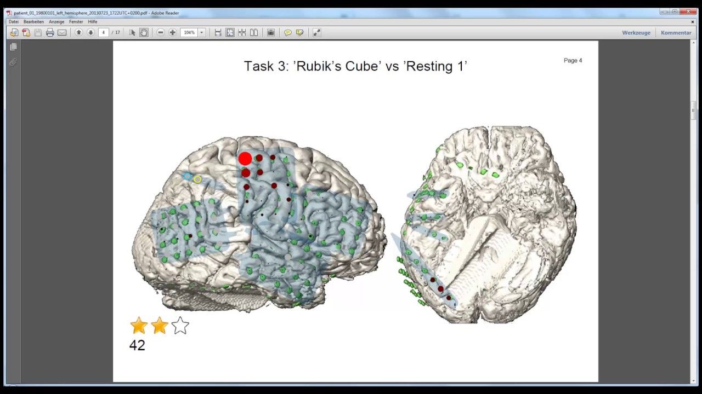Image resolution: width=702 pixels, height=394 pixels.
Task: Click the second gold star
Action: pos(160,326)
